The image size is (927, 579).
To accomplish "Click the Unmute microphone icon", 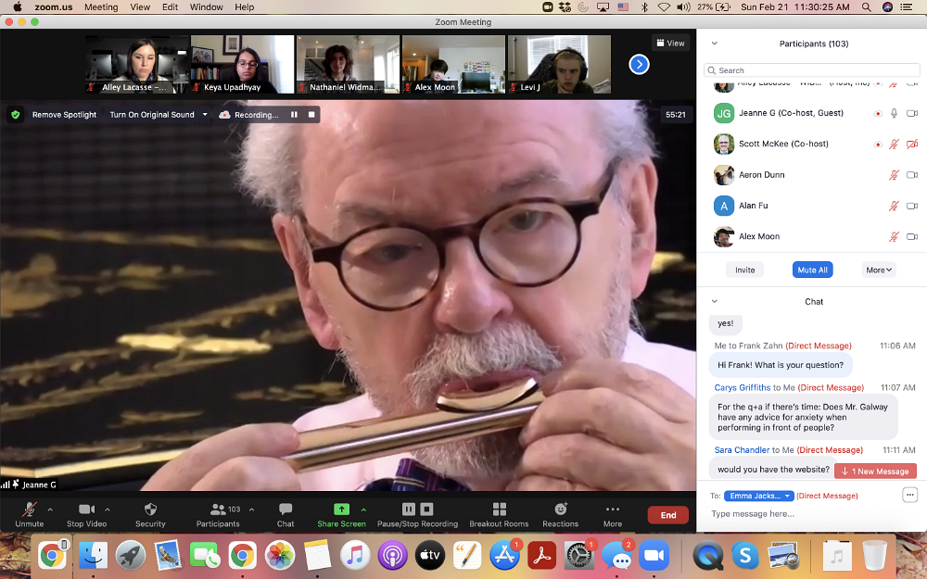I will (x=29, y=509).
